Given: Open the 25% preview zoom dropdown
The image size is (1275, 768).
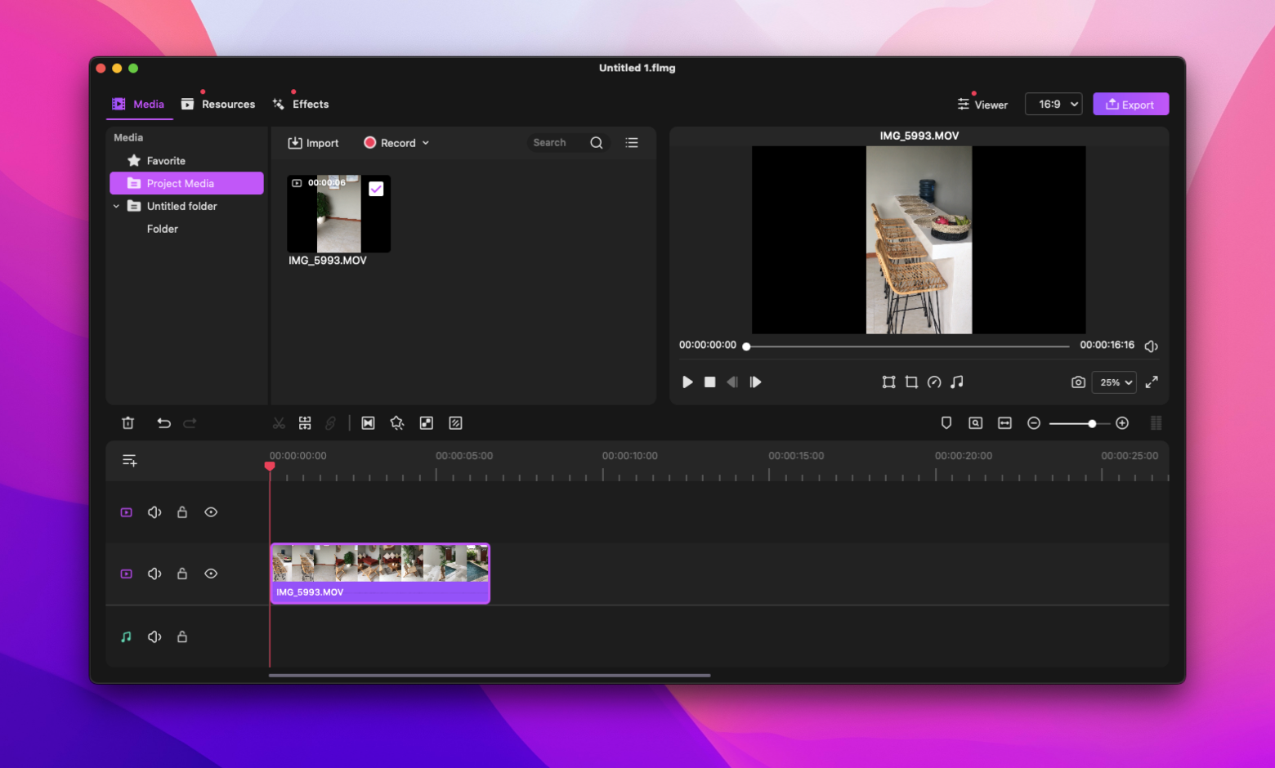Looking at the screenshot, I should coord(1114,382).
